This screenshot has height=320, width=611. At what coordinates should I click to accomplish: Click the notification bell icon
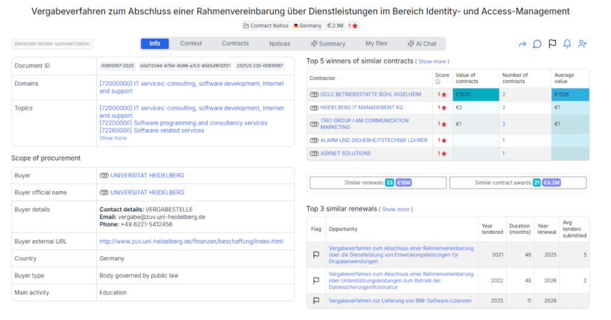[567, 44]
